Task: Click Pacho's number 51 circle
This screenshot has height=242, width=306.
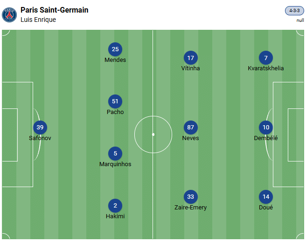Action: pyautogui.click(x=115, y=101)
